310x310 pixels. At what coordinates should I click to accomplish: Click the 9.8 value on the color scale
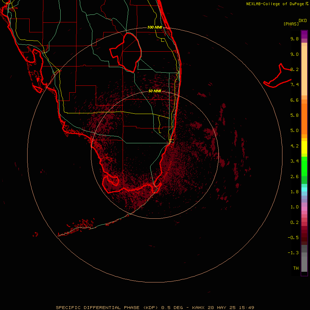point(294,39)
